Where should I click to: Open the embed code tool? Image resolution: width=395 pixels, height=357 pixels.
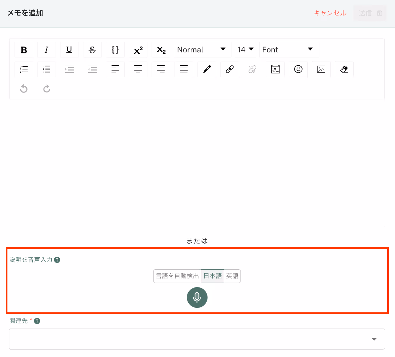275,69
